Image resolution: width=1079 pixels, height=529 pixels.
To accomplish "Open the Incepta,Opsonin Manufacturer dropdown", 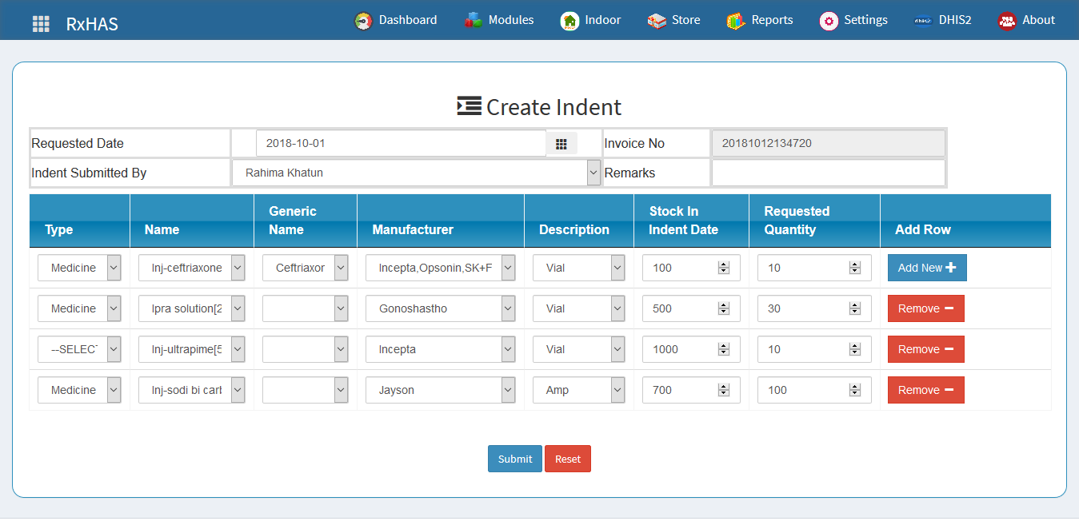I will (x=441, y=268).
